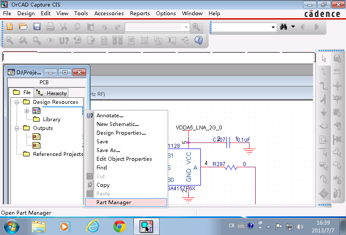The image size is (346, 235).
Task: Switch to the File tab
Action: click(22, 93)
